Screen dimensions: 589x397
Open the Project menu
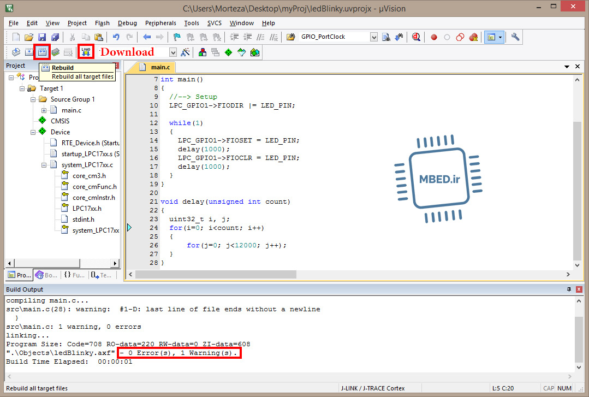[x=77, y=23]
